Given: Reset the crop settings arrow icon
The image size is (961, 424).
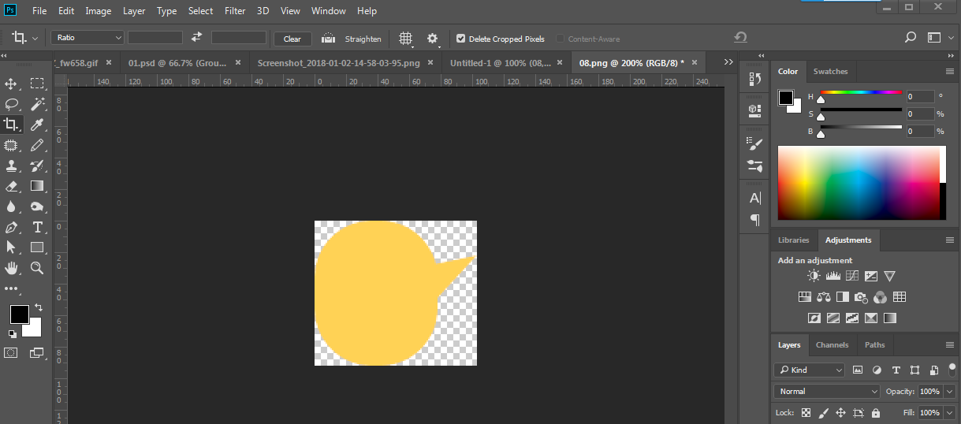Looking at the screenshot, I should pos(739,37).
